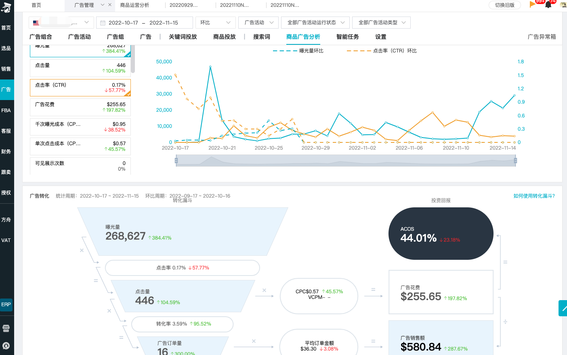This screenshot has height=355, width=567.
Task: Toggle the 曝光量 metric card
Action: (x=80, y=50)
